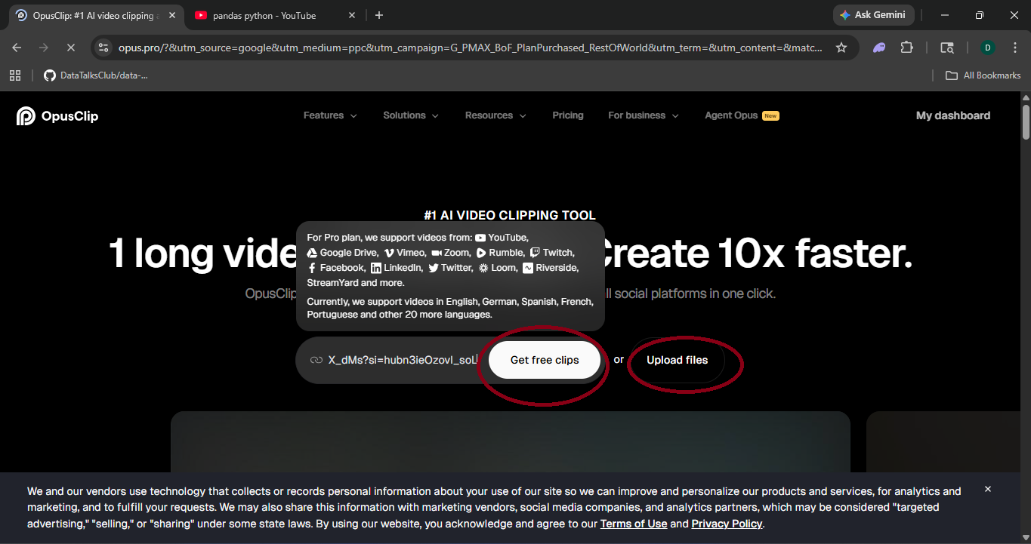
Task: Open the Terms of Use link
Action: pyautogui.click(x=634, y=524)
